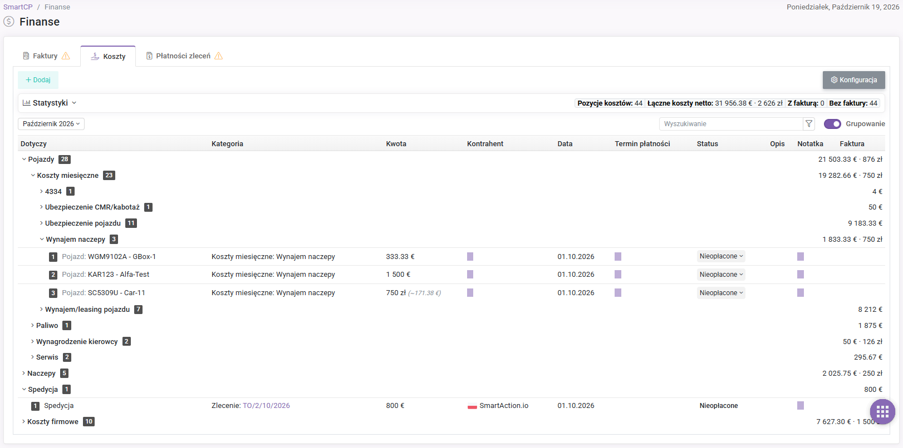Expand the Statystyki section
The height and width of the screenshot is (448, 903).
tap(50, 103)
